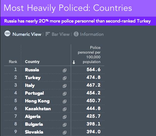Open the popup icon beside Italy
The height and width of the screenshot is (136, 156).
(65, 86)
